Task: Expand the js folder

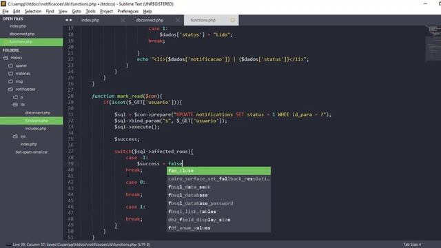Action: 15,97
